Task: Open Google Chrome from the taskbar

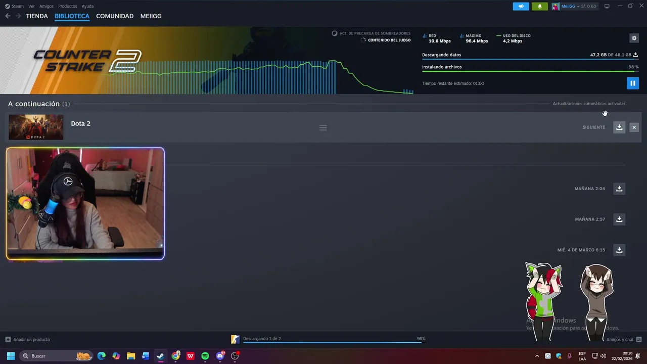Action: 175,356
